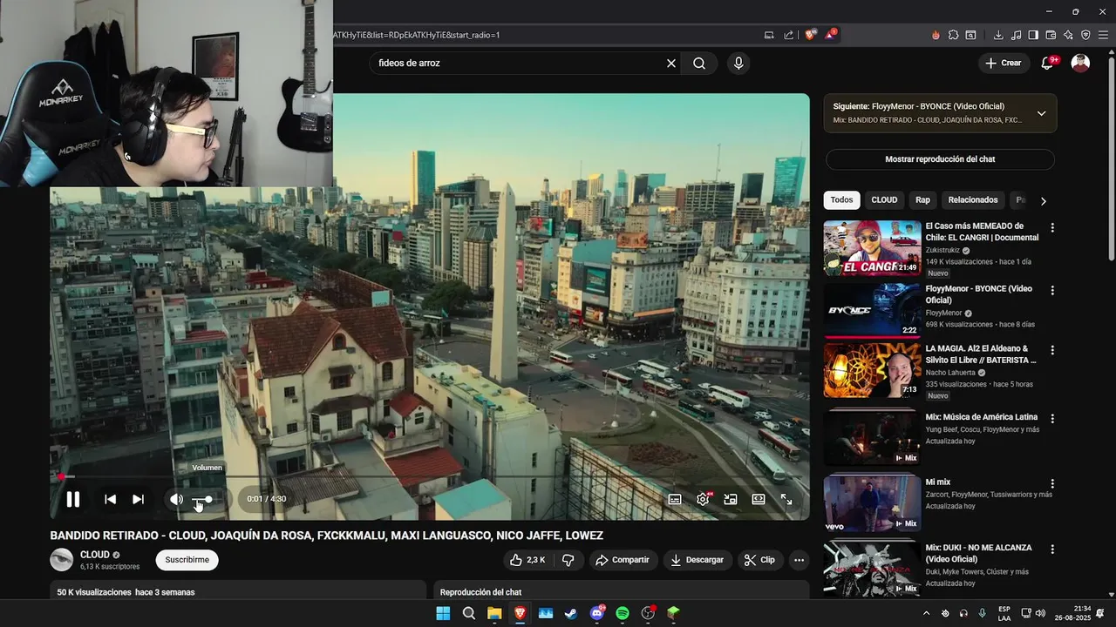The width and height of the screenshot is (1116, 627).
Task: Switch the video to full screen
Action: coord(786,499)
